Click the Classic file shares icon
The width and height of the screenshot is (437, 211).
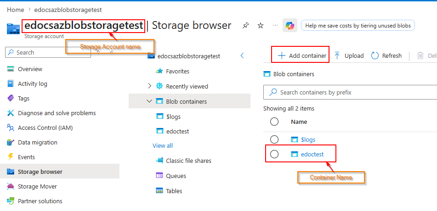[x=159, y=161]
